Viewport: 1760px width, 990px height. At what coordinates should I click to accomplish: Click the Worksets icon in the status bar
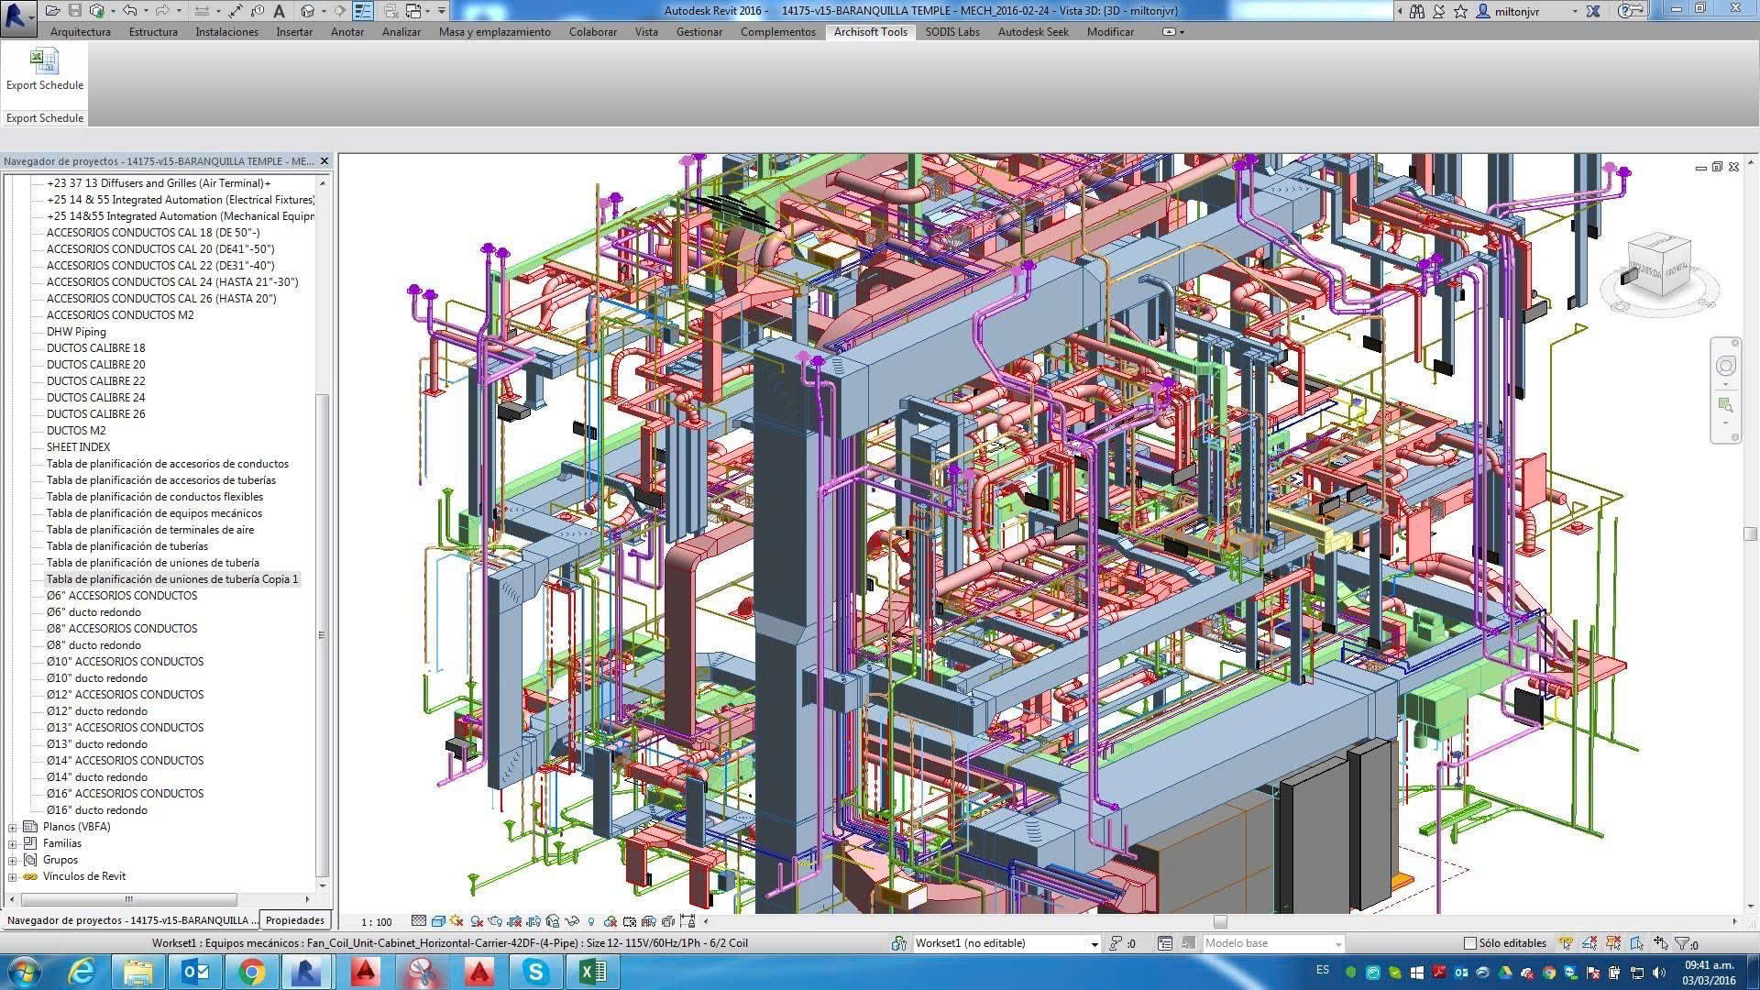tap(900, 943)
